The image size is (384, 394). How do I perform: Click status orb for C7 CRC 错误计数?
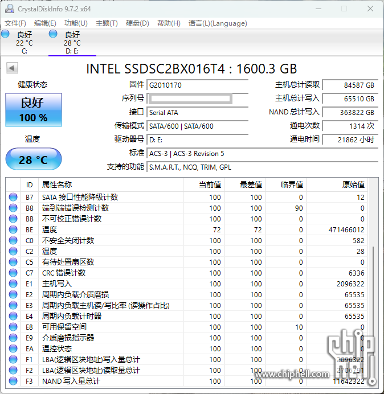click(13, 273)
